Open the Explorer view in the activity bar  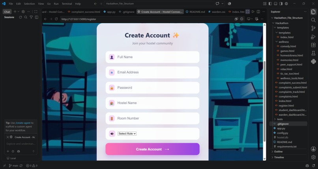313,12
